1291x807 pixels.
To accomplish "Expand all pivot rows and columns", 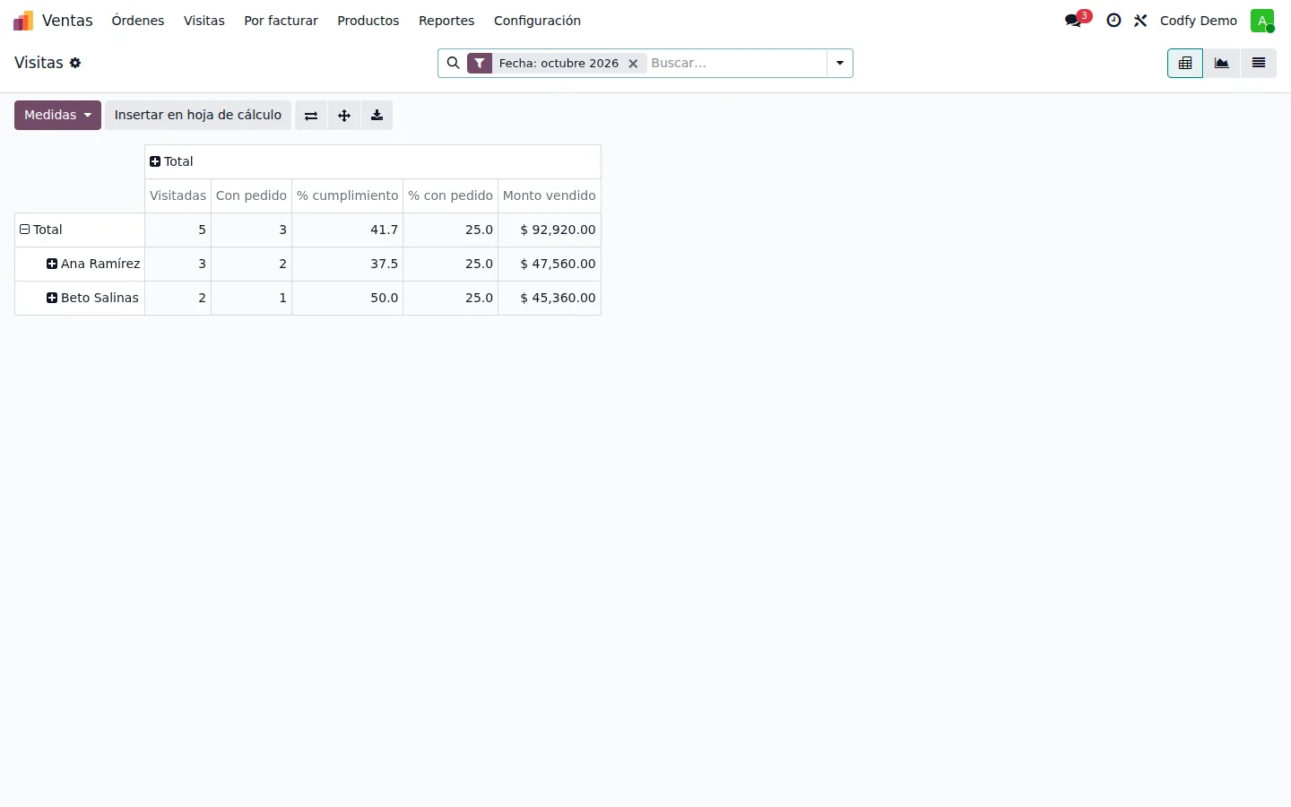I will (344, 116).
